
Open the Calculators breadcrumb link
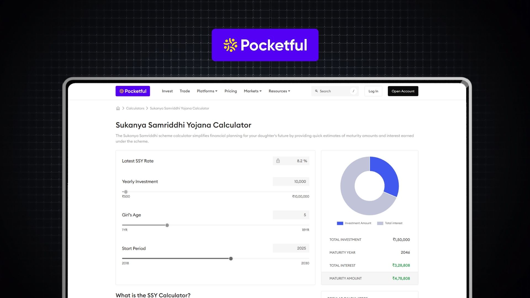point(135,108)
